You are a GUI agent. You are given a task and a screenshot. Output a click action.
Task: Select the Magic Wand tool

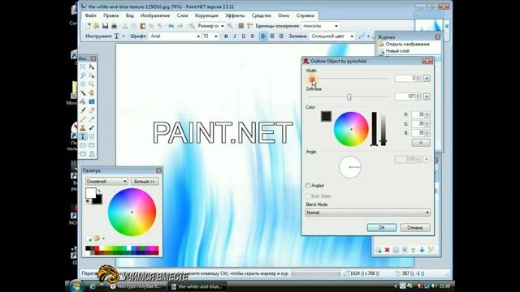click(83, 93)
